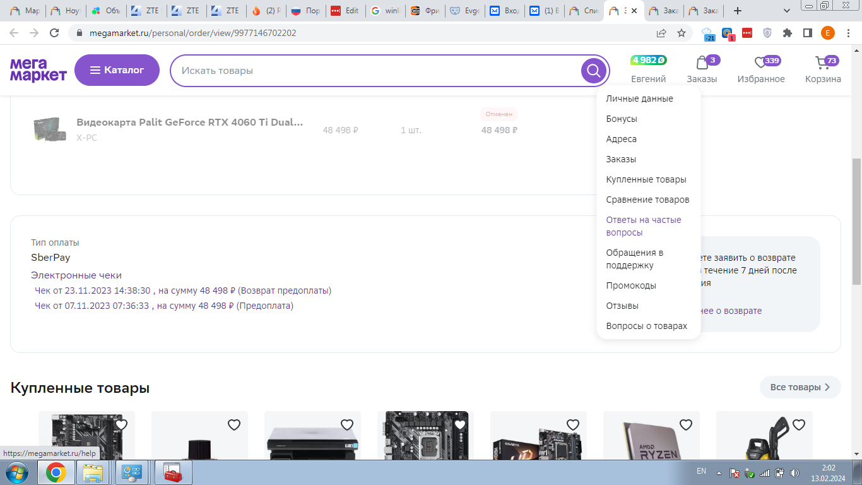The height and width of the screenshot is (485, 862).
Task: Click the share page icon in address bar
Action: tap(661, 33)
